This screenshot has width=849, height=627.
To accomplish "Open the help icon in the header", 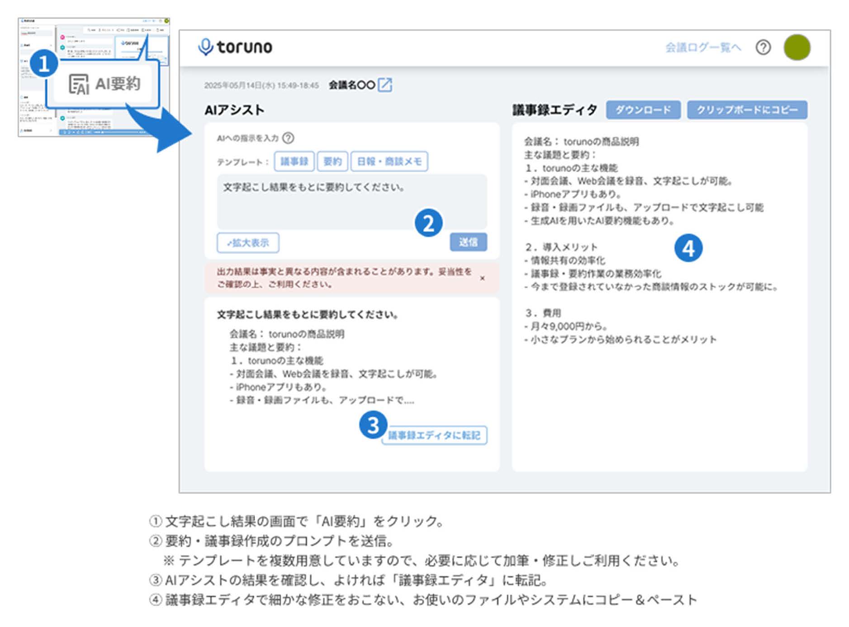I will [x=763, y=47].
